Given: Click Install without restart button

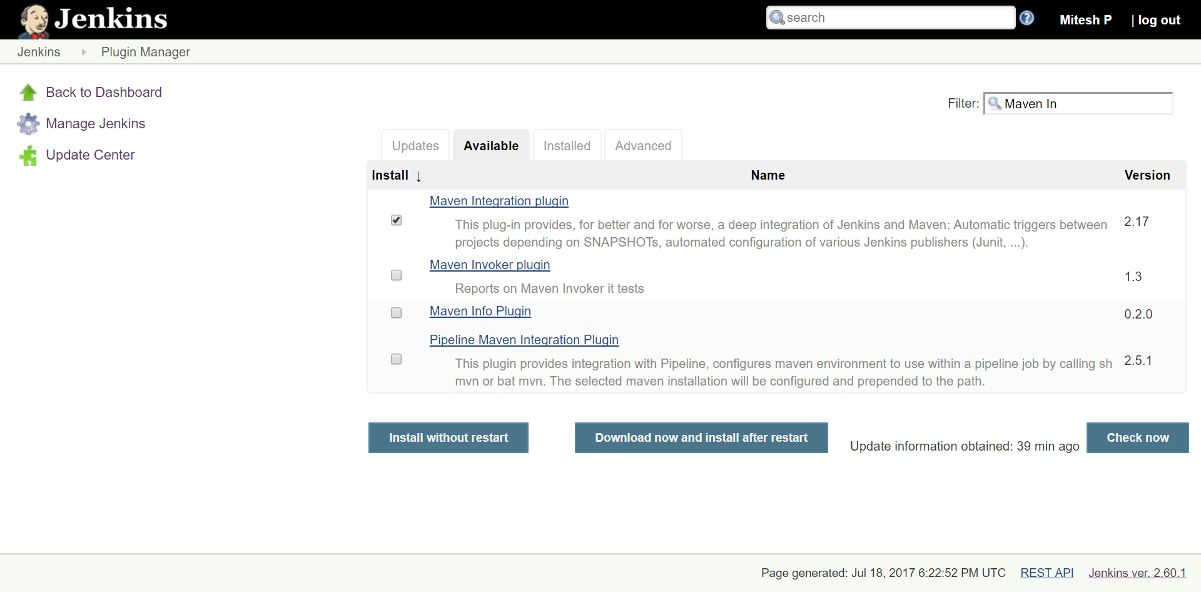Looking at the screenshot, I should point(448,437).
